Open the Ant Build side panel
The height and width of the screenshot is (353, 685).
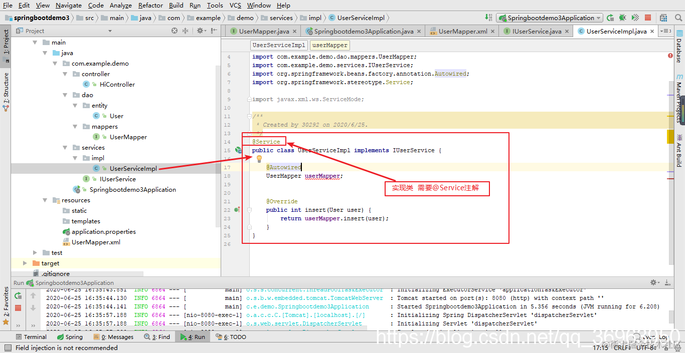[679, 150]
